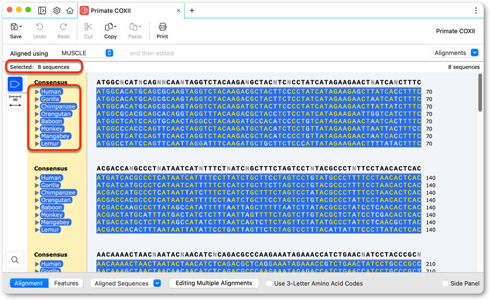Close the Primate COXII tab

(178, 10)
